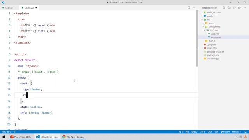Click the Collapse Folders icon in Explorer
Viewport: 249px width, 140px height.
pyautogui.click(x=240, y=8)
